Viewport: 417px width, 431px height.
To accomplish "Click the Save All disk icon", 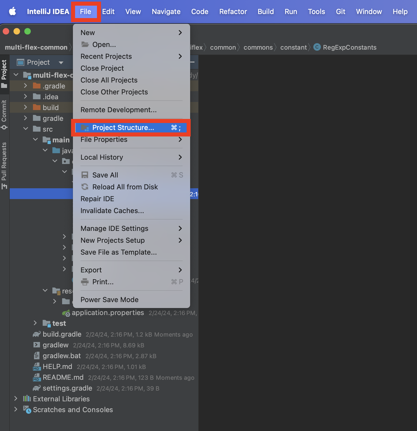I will (x=85, y=175).
